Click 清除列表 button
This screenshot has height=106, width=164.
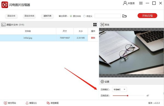coord(47,16)
